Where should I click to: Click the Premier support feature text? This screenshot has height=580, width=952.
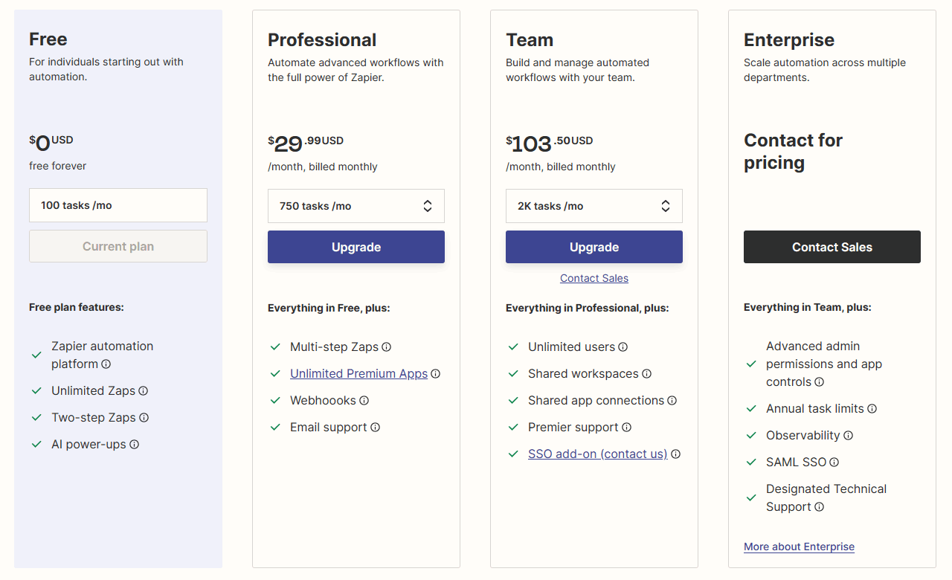click(x=573, y=428)
